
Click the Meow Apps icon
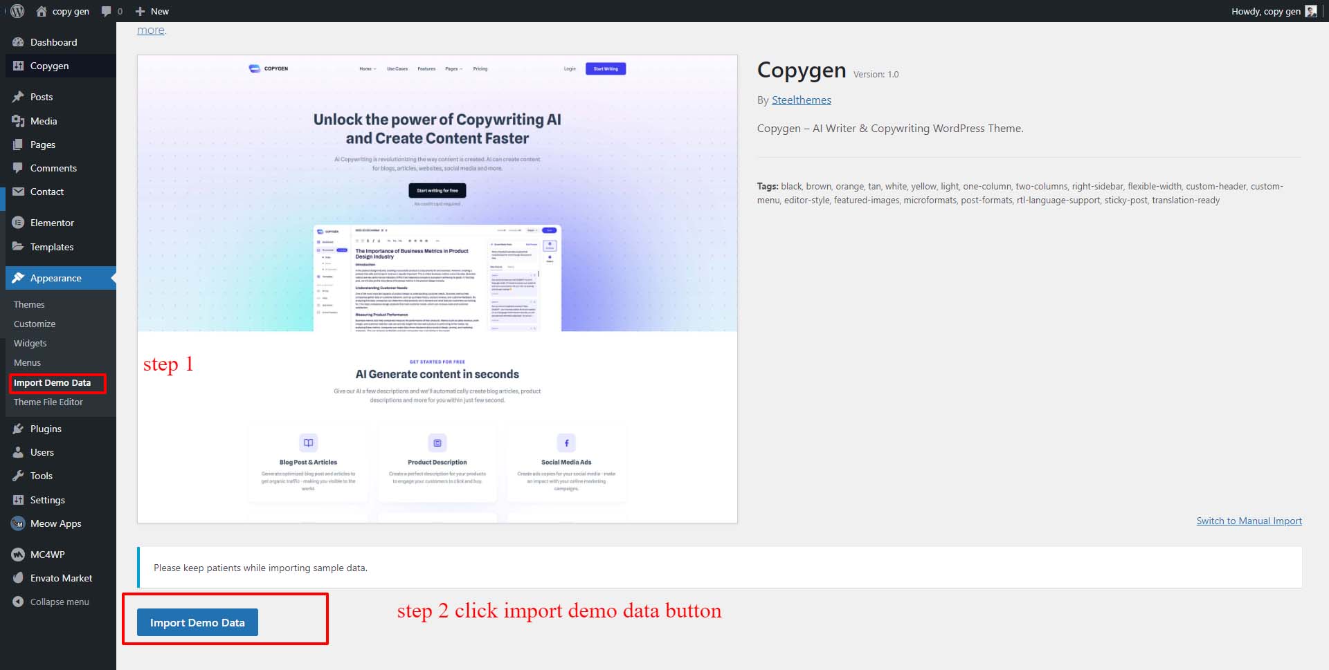click(x=18, y=523)
